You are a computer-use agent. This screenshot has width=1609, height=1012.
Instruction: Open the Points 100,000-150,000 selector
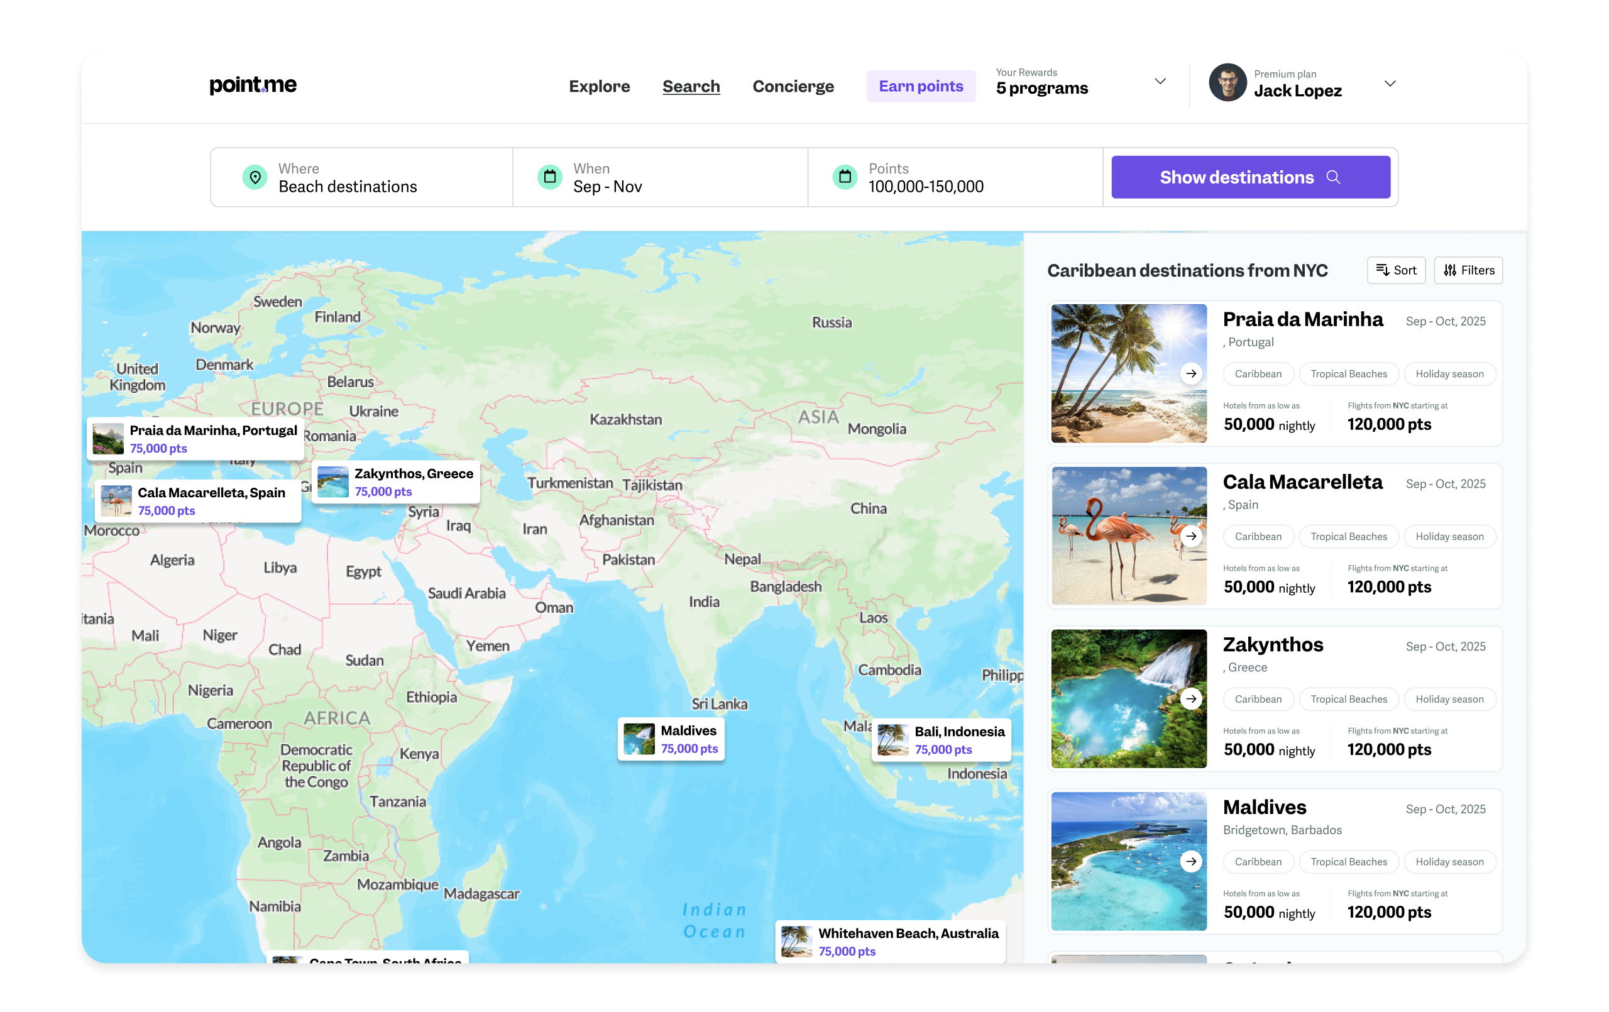tap(955, 177)
